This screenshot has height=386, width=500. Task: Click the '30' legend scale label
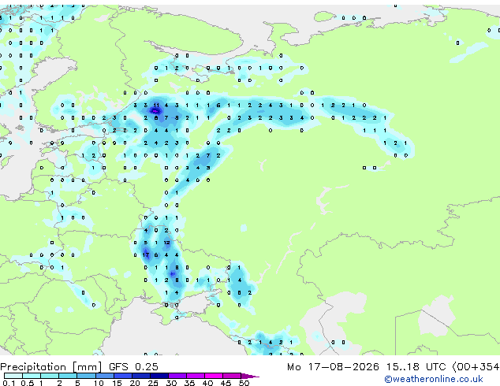171,383
